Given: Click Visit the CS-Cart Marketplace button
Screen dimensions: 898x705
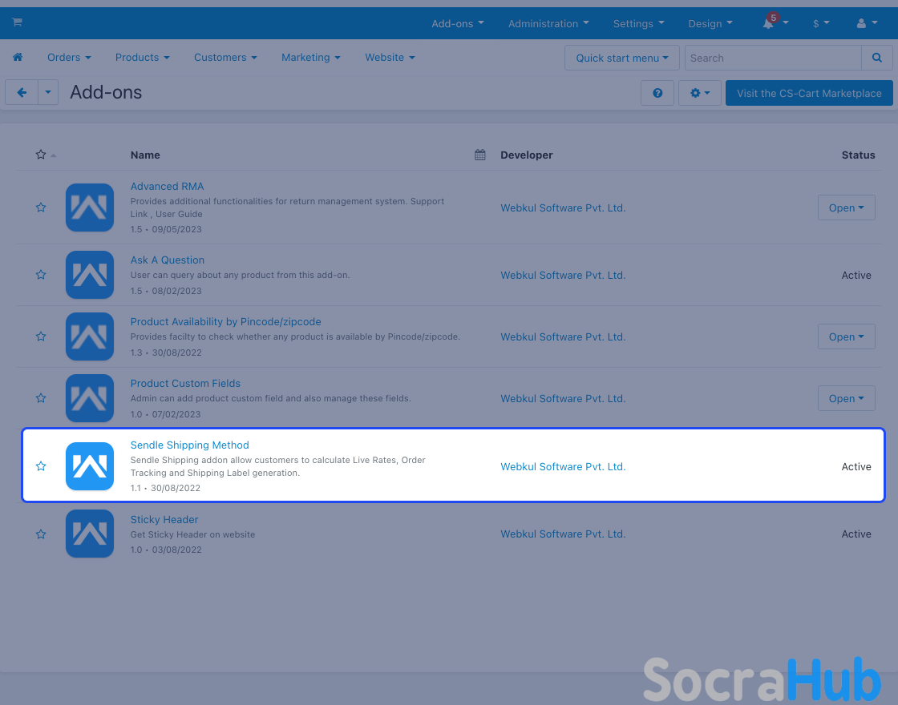Looking at the screenshot, I should coord(808,93).
